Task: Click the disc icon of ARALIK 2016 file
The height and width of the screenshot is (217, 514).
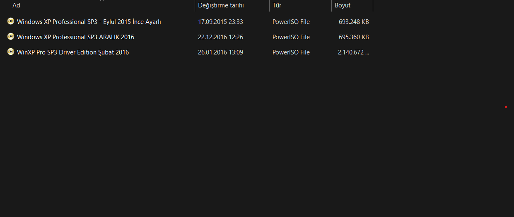Action: point(11,37)
